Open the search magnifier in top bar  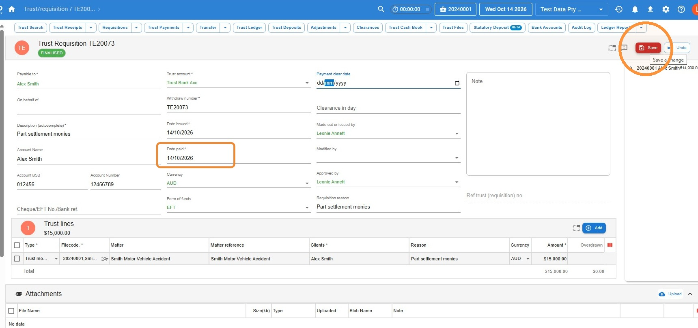click(381, 9)
